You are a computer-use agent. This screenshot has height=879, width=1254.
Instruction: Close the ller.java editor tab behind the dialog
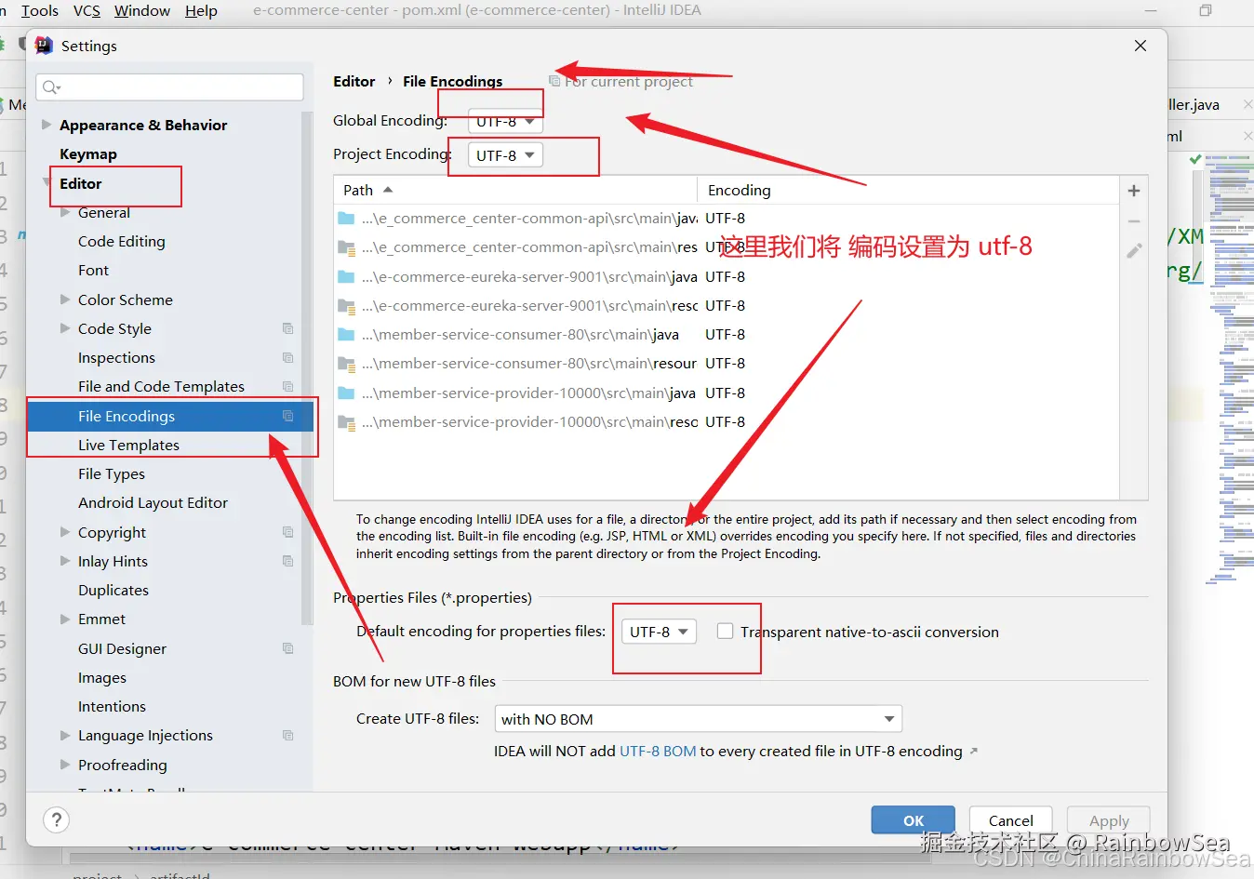coord(1247,105)
